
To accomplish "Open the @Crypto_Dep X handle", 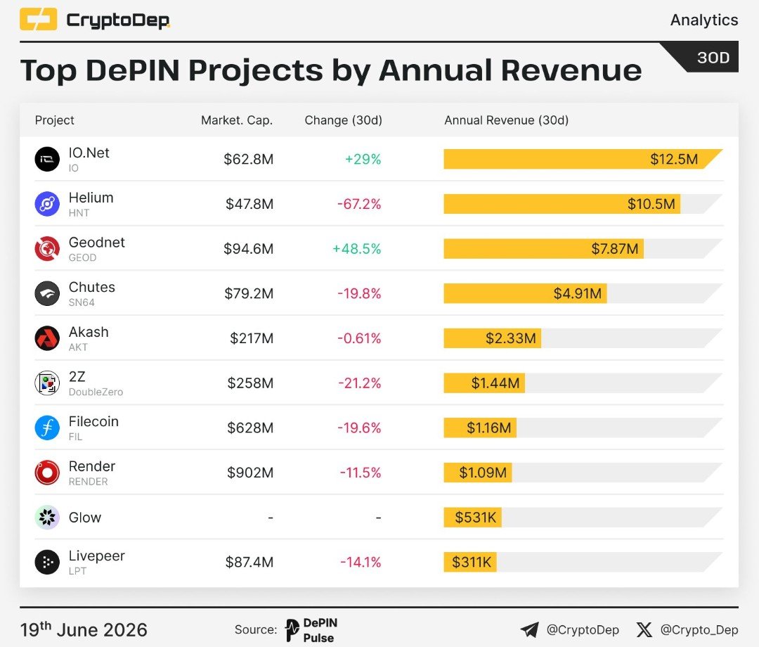I will click(699, 629).
